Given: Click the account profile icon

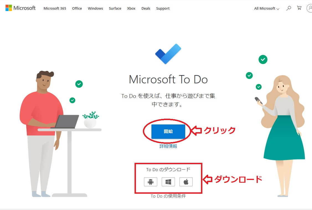Looking at the screenshot, I should click(x=310, y=8).
